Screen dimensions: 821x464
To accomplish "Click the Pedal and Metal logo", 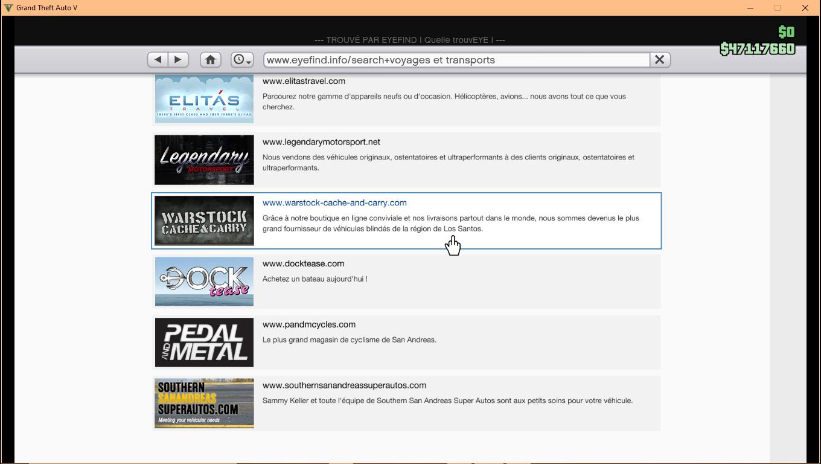I will click(204, 342).
